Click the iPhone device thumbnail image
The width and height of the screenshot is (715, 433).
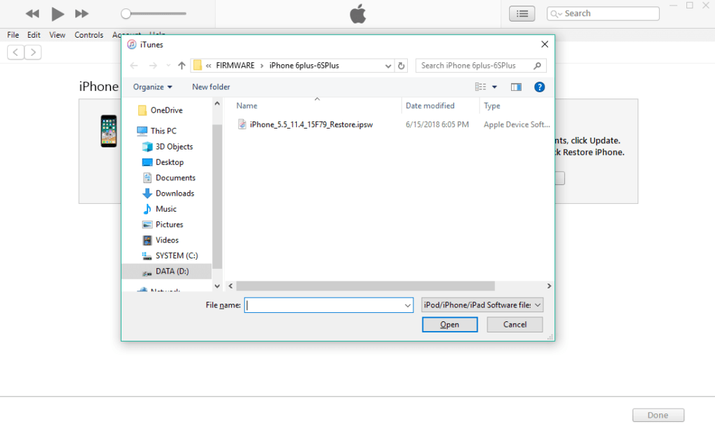tap(108, 131)
